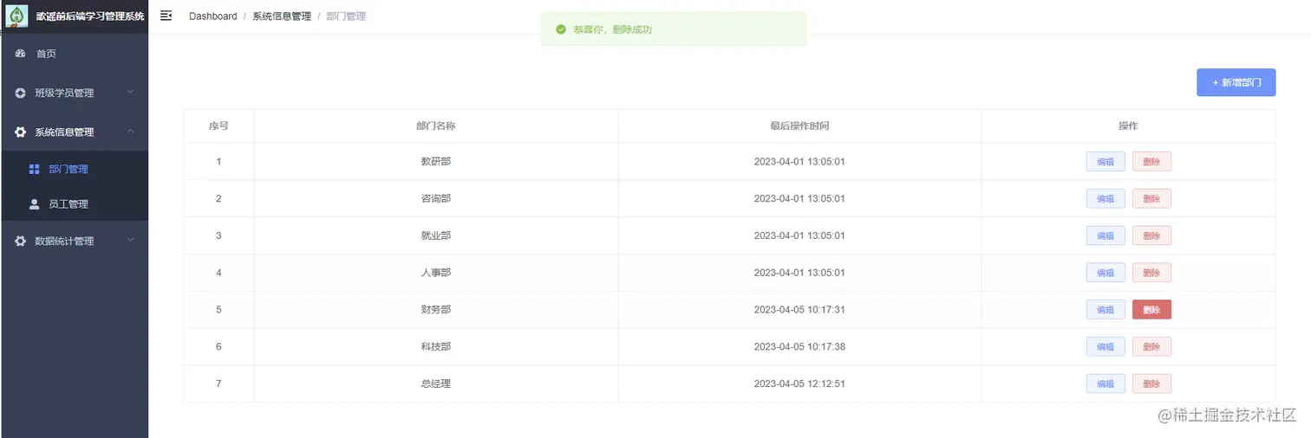Click the 部门名称 column header

pyautogui.click(x=435, y=126)
